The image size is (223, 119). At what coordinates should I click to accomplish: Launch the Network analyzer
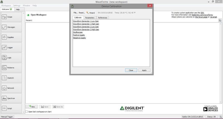click(x=11, y=88)
